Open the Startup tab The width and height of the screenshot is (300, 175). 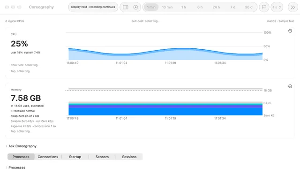tap(75, 157)
